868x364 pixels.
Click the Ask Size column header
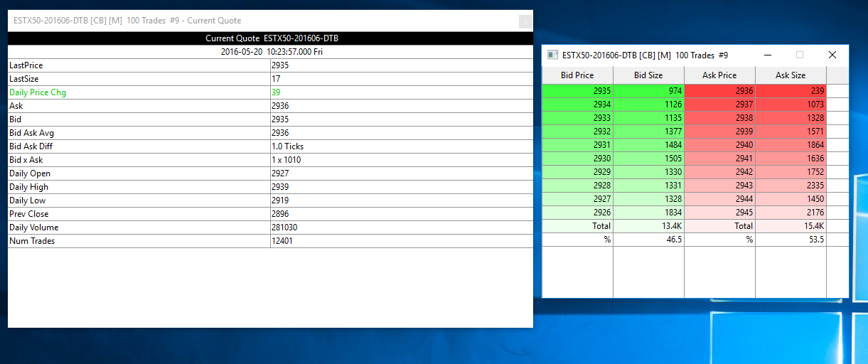pos(791,75)
